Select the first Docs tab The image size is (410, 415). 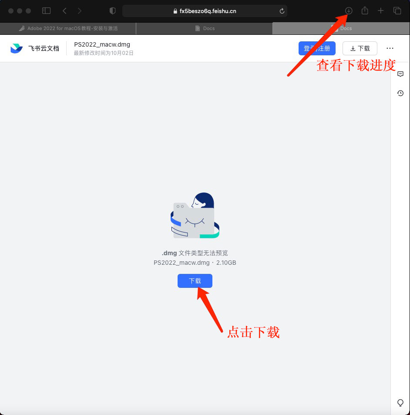pos(205,28)
